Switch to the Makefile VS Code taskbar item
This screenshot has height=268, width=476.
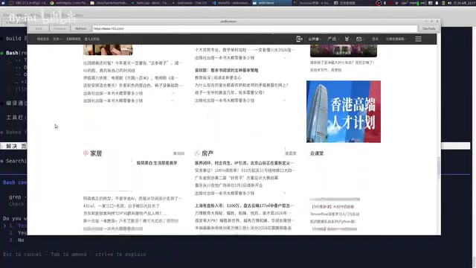pyautogui.click(x=231, y=3)
